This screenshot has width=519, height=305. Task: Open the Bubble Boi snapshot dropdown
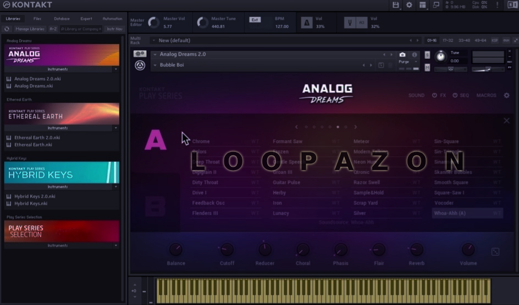155,65
